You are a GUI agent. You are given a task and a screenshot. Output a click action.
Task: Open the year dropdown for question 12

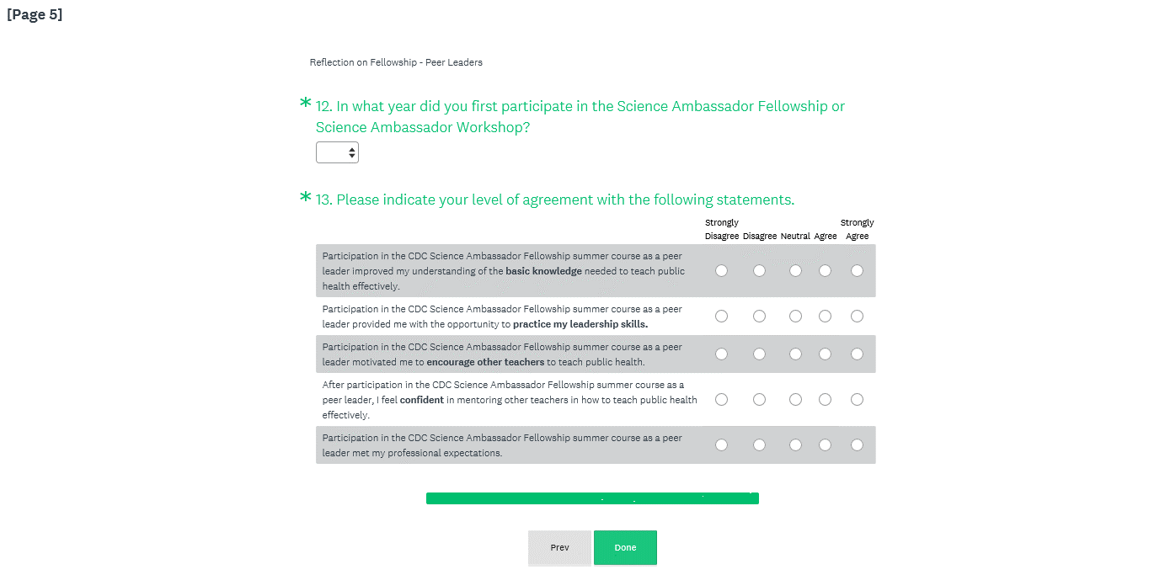[x=337, y=152]
